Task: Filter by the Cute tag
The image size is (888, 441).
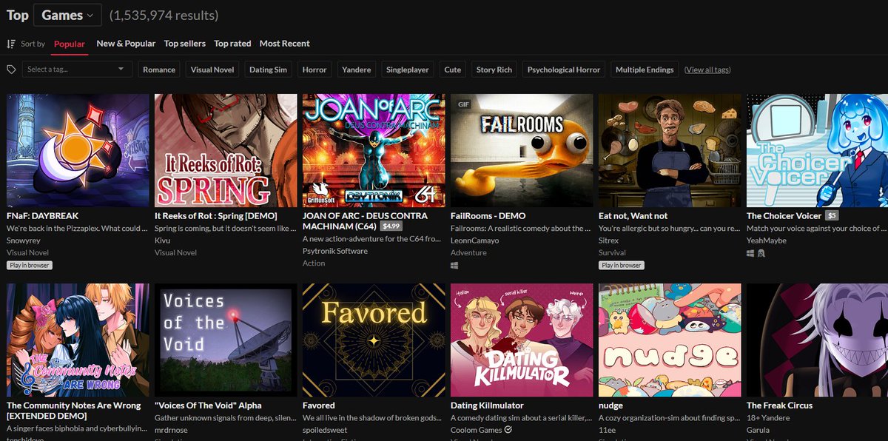Action: click(x=453, y=70)
